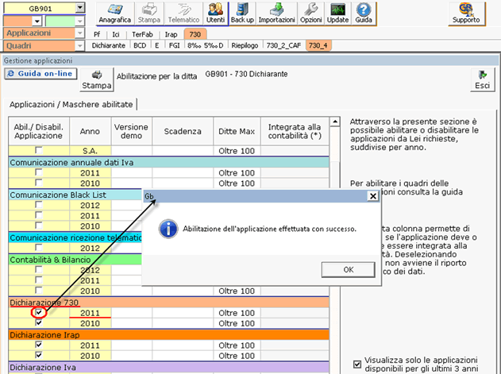The height and width of the screenshot is (374, 501).
Task: Open the 730_4 quadro tab
Action: point(318,45)
